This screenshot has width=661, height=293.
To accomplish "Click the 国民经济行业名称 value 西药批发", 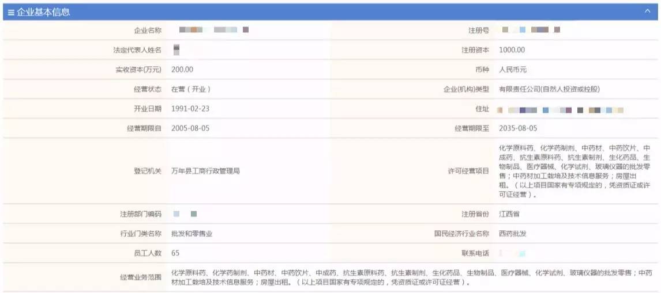I will [x=513, y=234].
